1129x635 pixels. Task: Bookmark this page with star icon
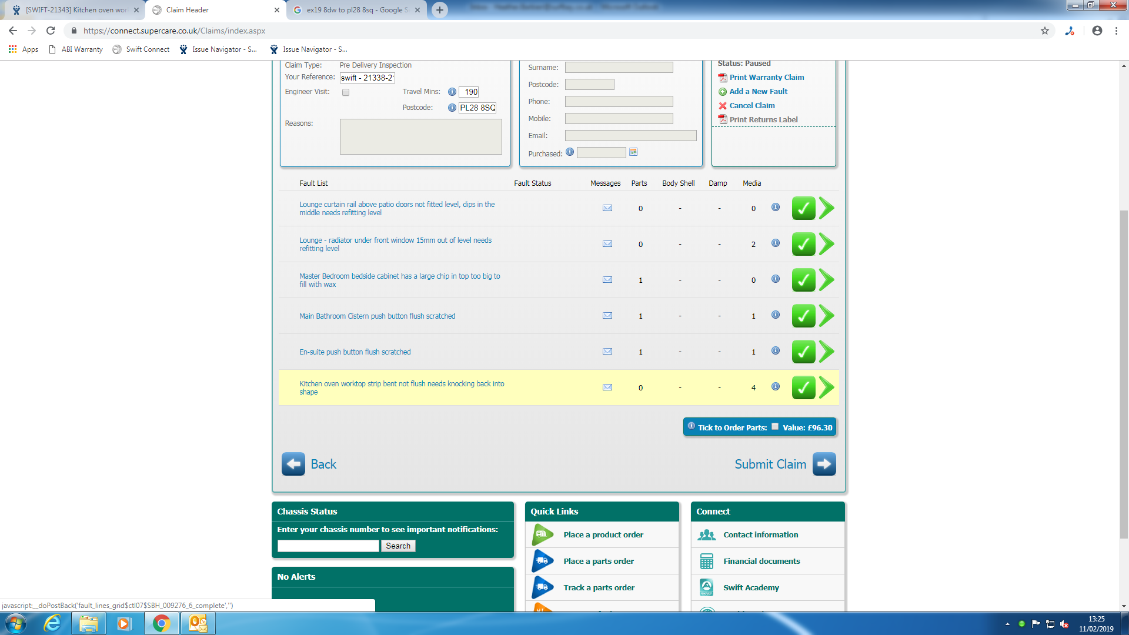coord(1044,31)
